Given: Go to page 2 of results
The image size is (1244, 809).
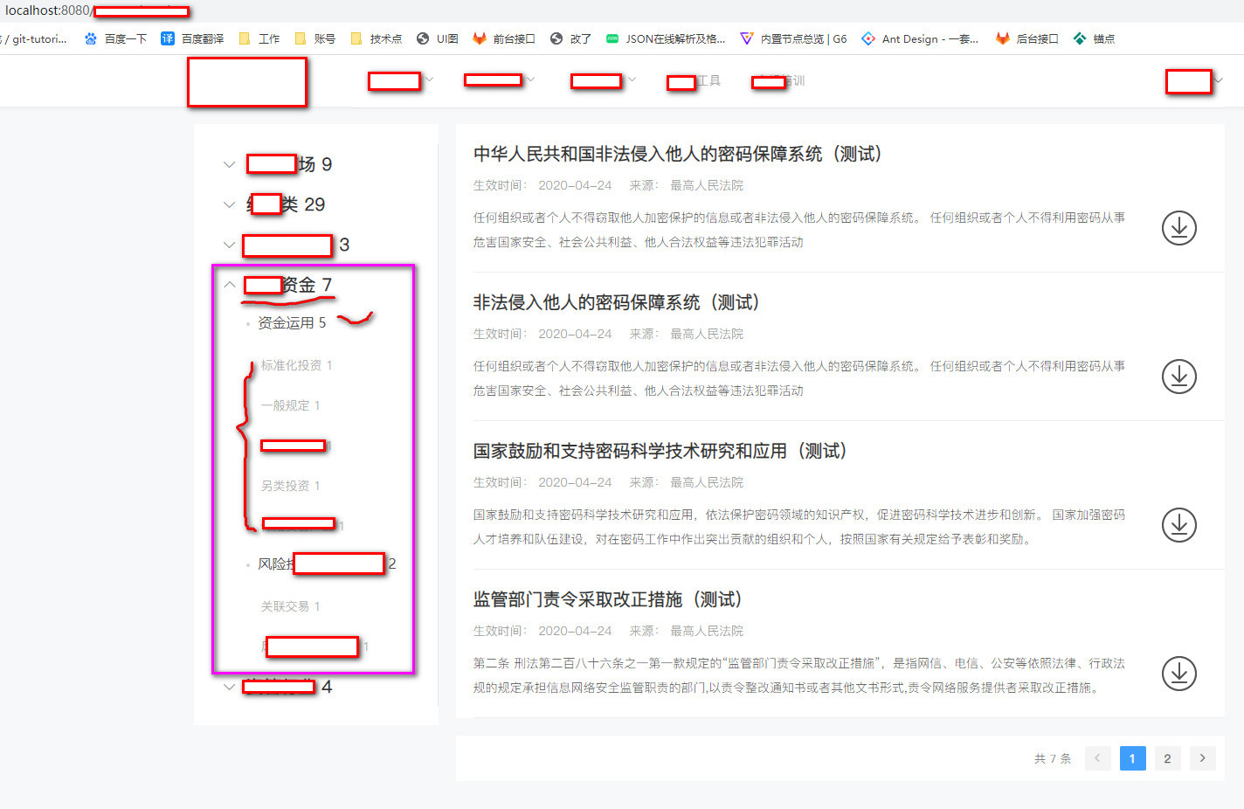Looking at the screenshot, I should 1167,758.
